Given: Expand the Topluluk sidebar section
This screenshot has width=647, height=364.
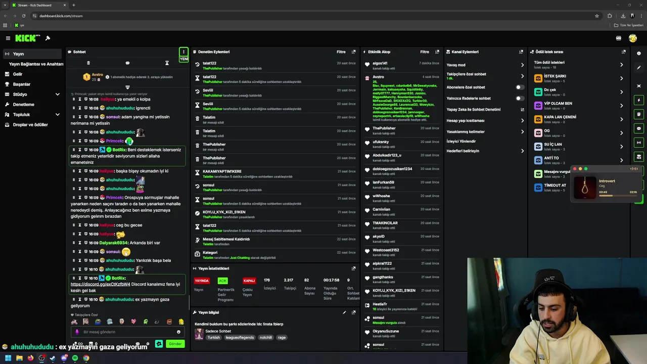Looking at the screenshot, I should pyautogui.click(x=57, y=115).
